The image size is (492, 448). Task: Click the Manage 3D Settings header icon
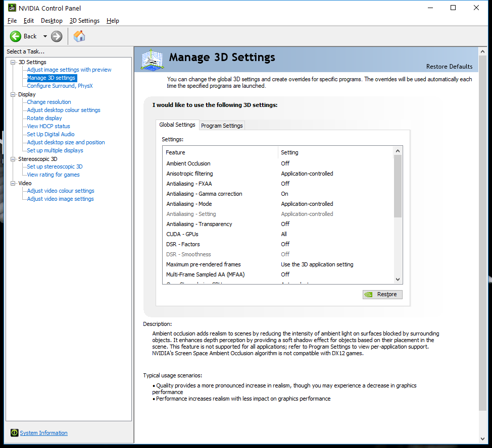pyautogui.click(x=152, y=60)
